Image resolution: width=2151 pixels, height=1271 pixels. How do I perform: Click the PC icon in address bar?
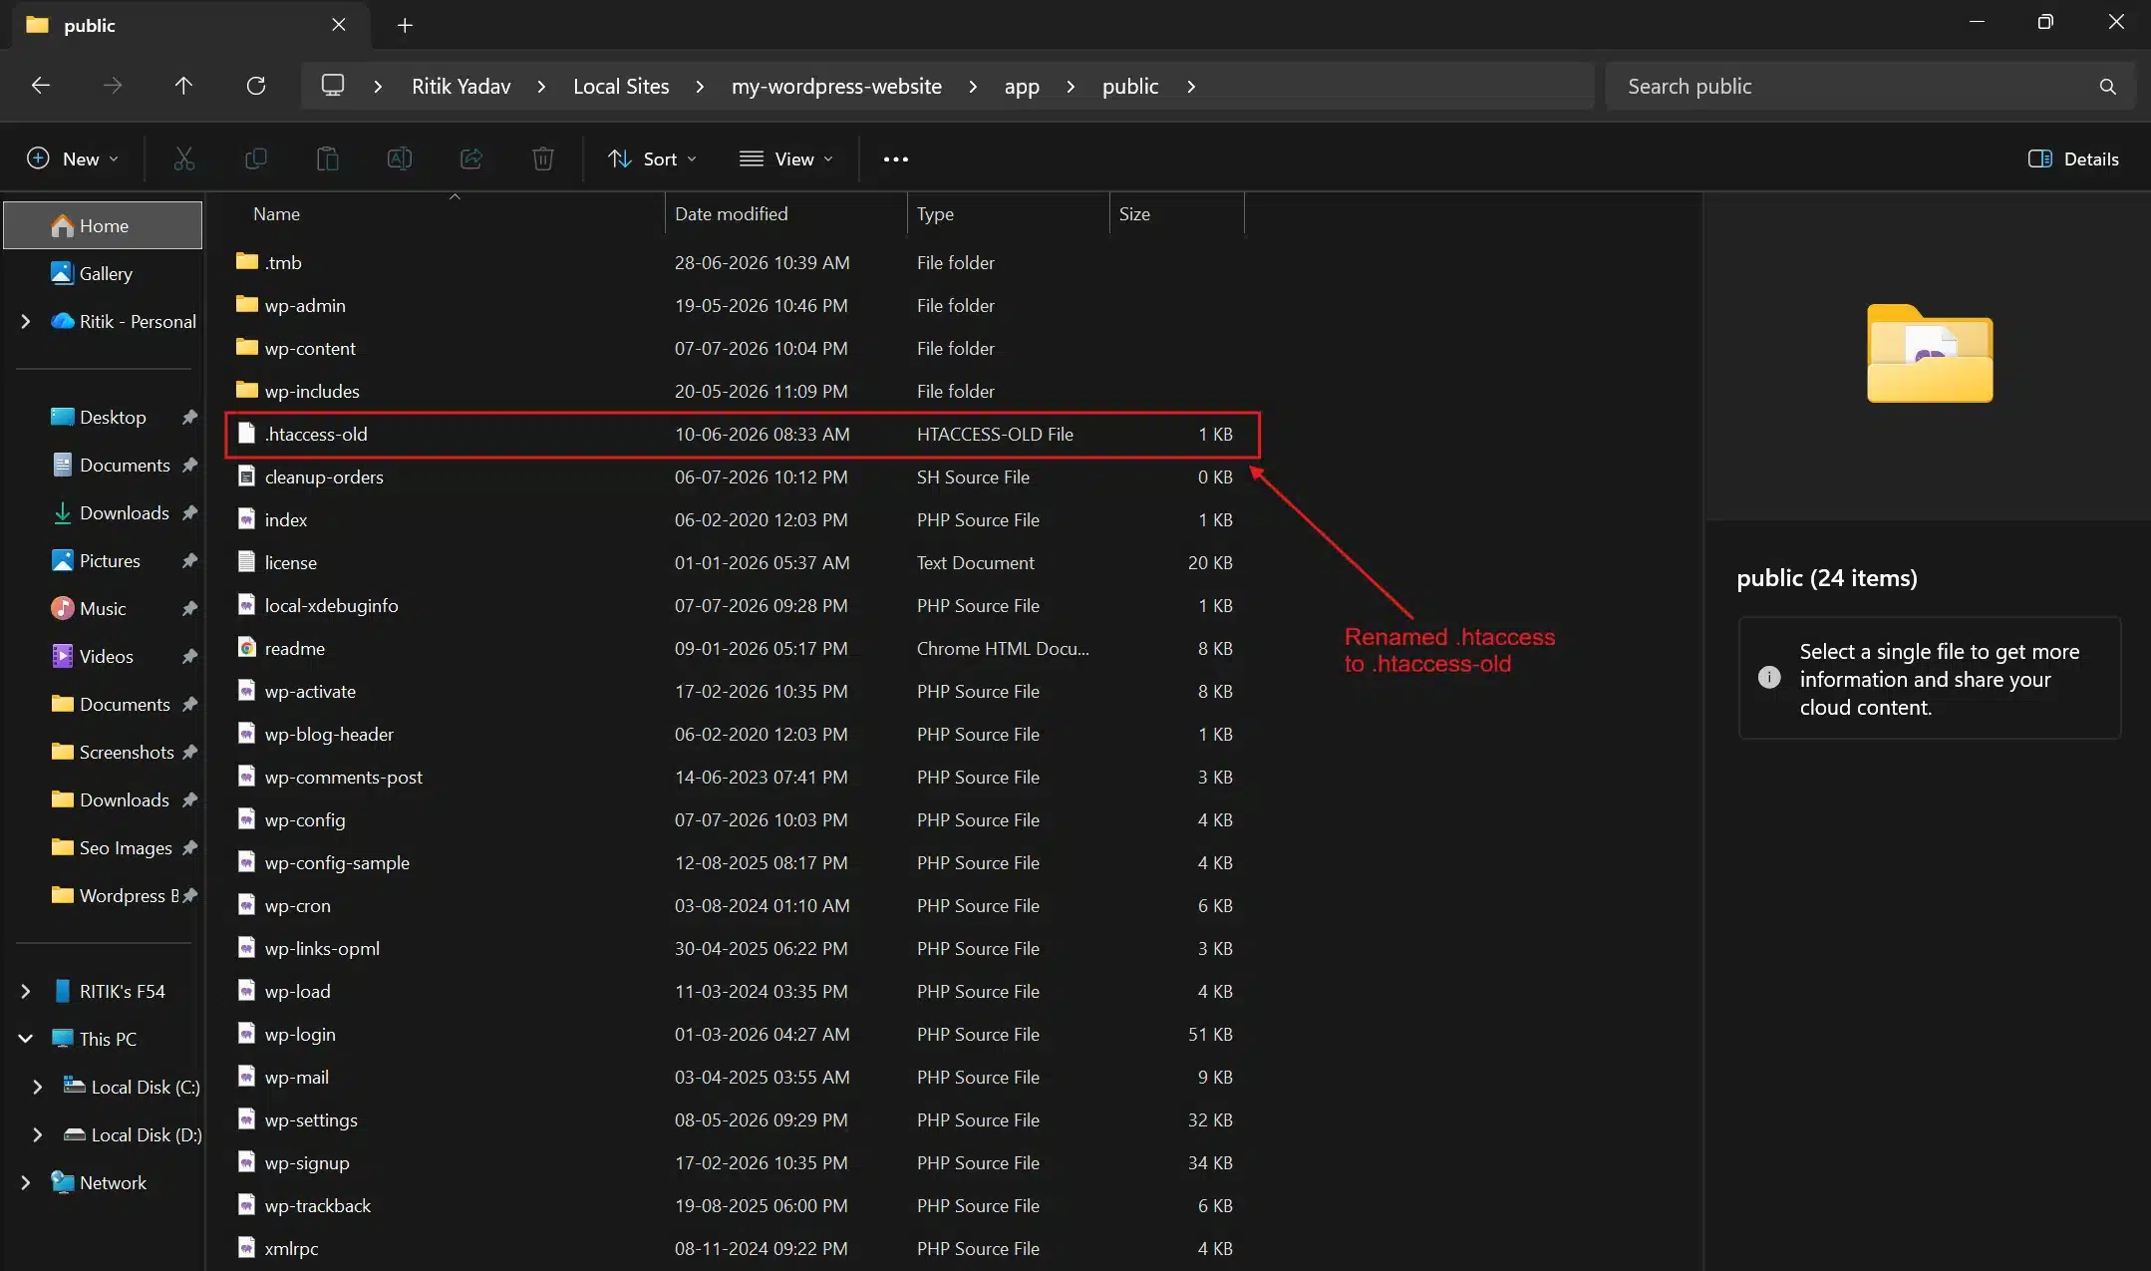tap(333, 86)
